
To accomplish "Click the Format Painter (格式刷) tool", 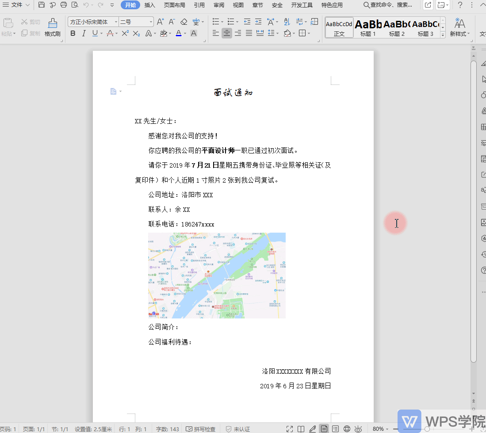I will coord(52,27).
